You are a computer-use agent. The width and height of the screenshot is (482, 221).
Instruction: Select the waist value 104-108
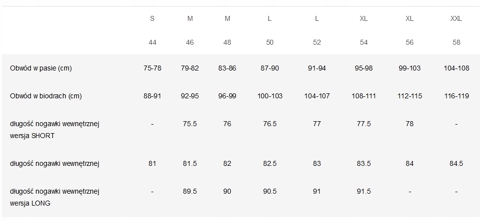pos(456,68)
